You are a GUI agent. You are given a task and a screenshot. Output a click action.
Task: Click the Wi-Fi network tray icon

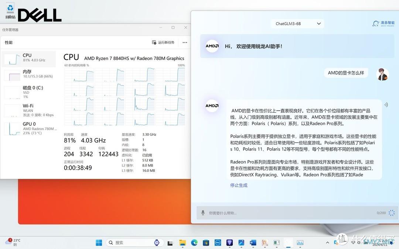coord(353,242)
